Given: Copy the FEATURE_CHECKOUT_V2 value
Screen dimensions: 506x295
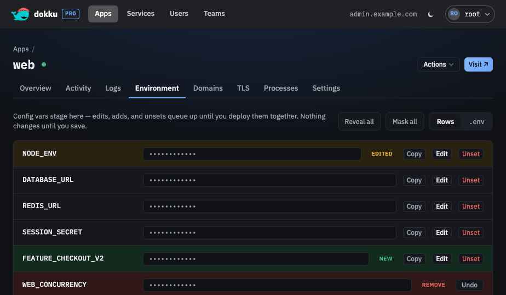Looking at the screenshot, I should (x=414, y=259).
